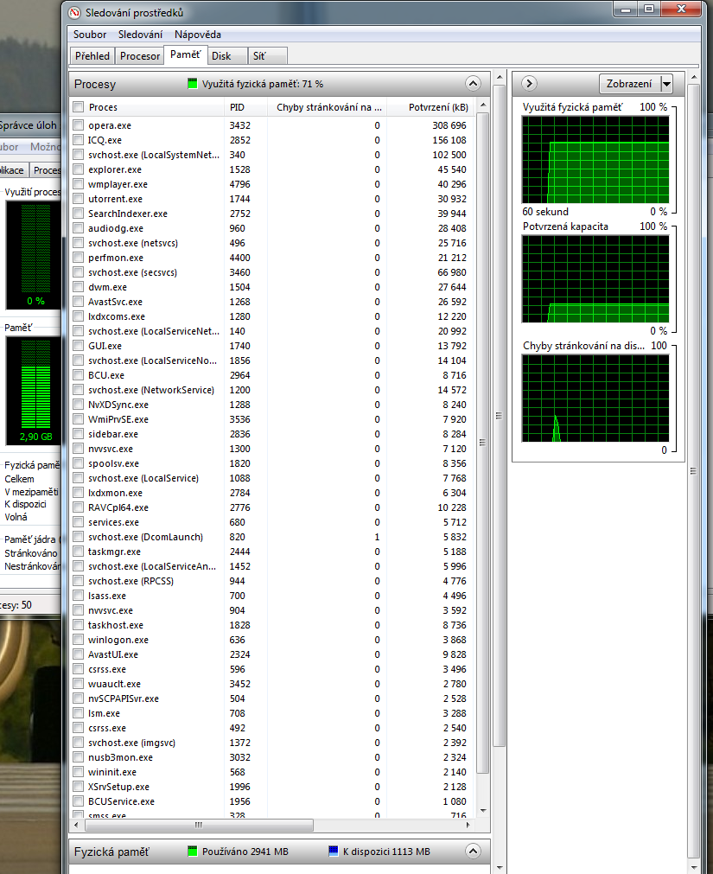Open the Nápověda menu
The image size is (713, 874).
click(x=197, y=35)
